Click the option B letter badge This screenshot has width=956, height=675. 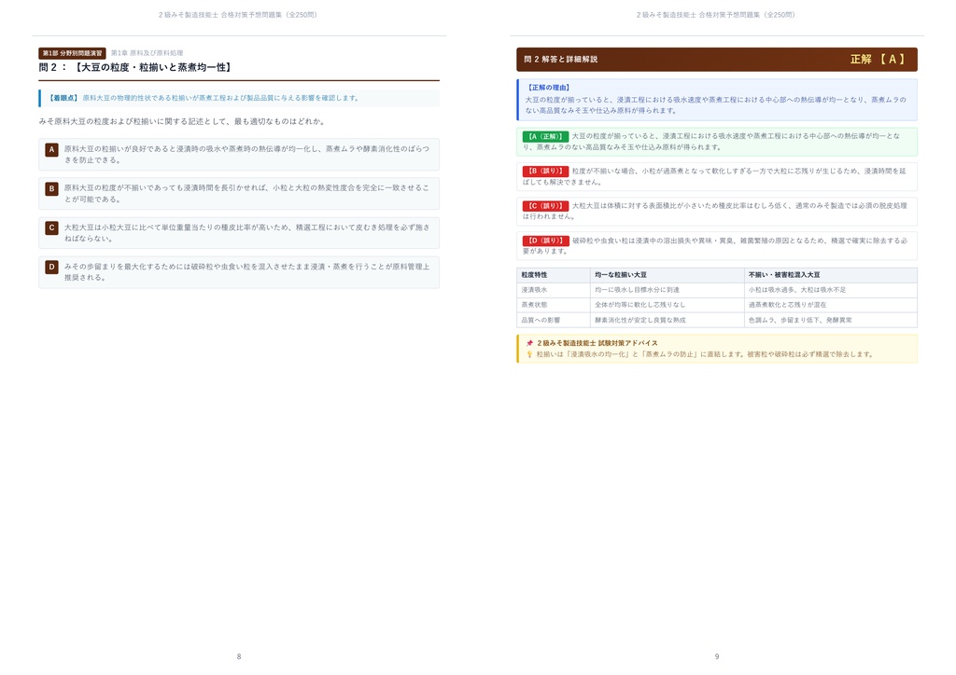(x=52, y=188)
